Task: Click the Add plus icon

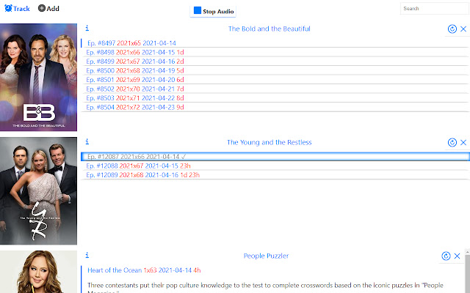Action: (x=42, y=8)
